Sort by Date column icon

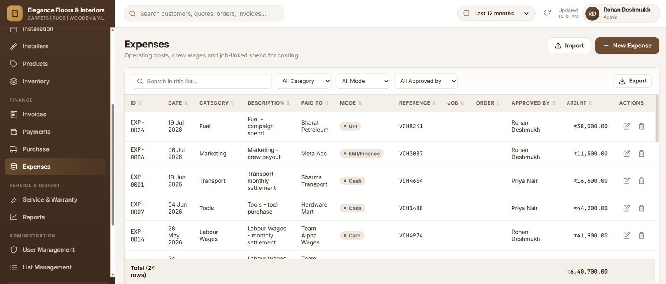click(186, 103)
